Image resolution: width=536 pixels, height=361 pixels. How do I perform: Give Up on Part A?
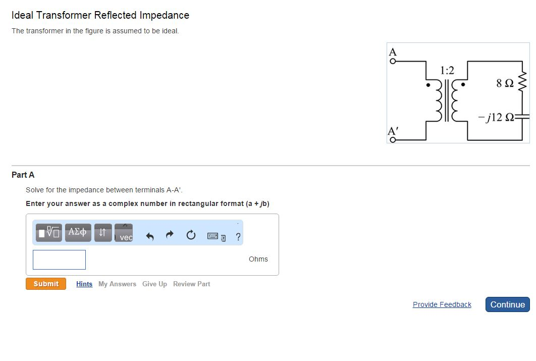point(154,284)
